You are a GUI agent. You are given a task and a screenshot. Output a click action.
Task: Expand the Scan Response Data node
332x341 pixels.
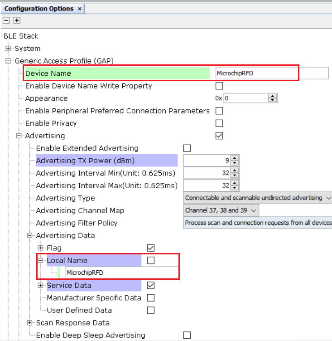(30, 323)
